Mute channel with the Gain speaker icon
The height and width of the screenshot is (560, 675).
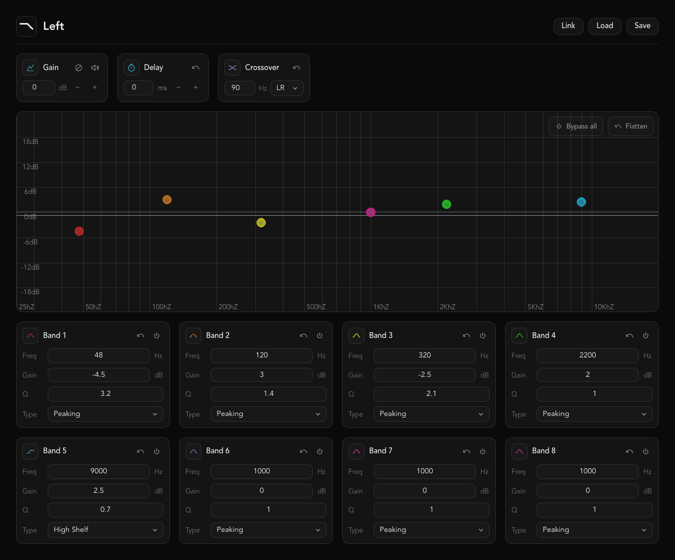click(x=95, y=68)
